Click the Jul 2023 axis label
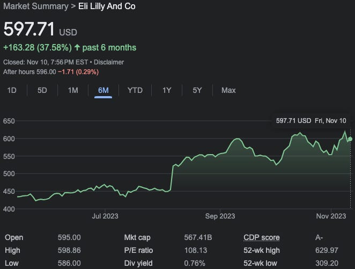The image size is (355, 269). (105, 216)
